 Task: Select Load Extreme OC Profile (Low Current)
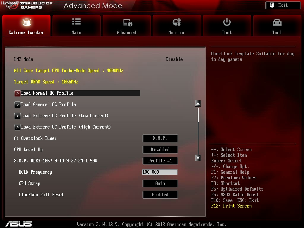click(x=65, y=115)
